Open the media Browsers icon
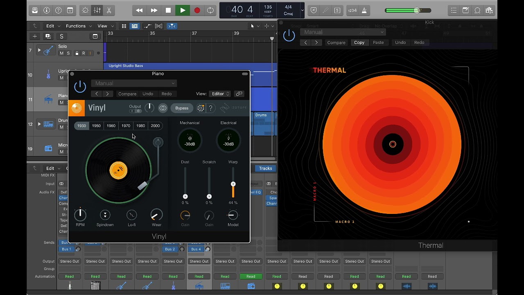524x295 pixels. 489,10
